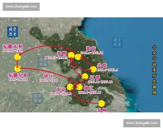Select the date range 1941.4-1943.10

coord(92,53)
